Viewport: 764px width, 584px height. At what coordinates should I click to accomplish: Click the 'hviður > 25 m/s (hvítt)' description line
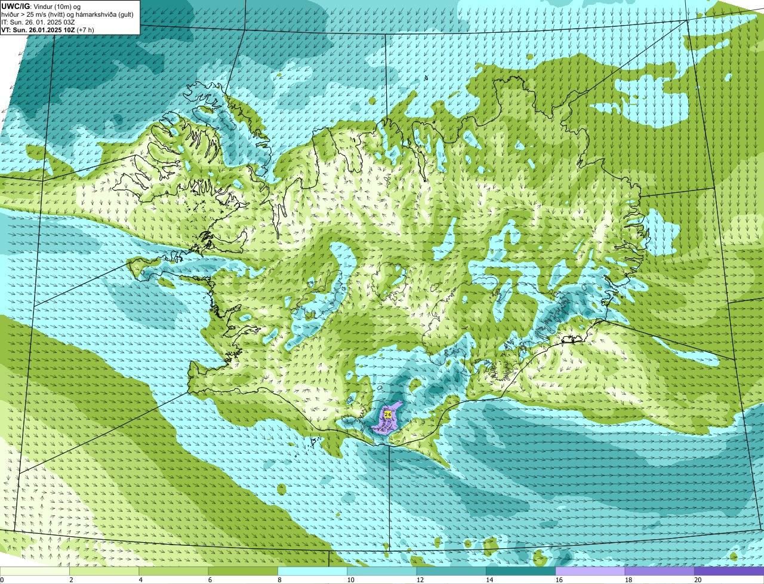pos(67,14)
